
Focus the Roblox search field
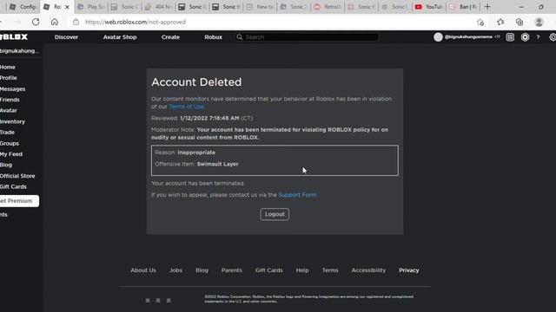307,36
